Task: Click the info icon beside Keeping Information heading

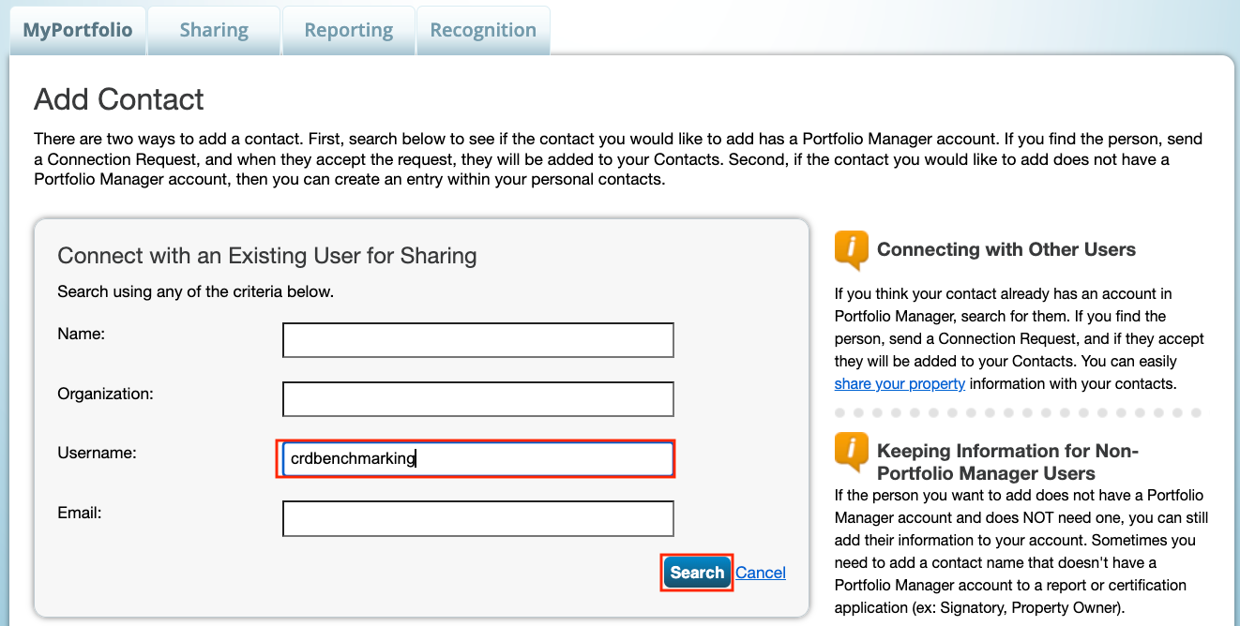Action: pos(851,452)
